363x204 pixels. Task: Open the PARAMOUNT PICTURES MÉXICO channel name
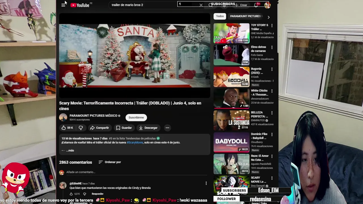point(93,116)
